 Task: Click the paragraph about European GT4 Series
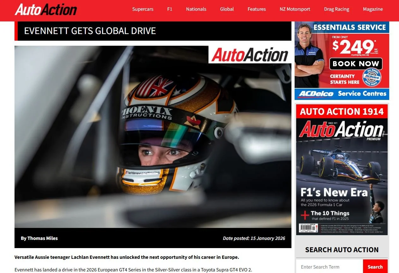coord(133,270)
